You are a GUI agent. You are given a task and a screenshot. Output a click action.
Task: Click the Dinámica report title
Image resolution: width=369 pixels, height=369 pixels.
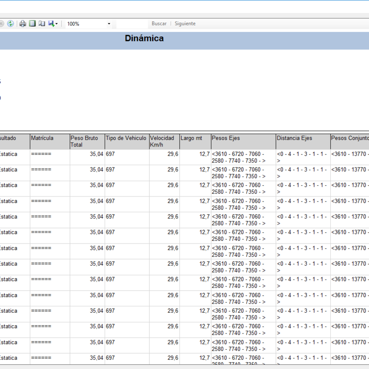coord(144,39)
